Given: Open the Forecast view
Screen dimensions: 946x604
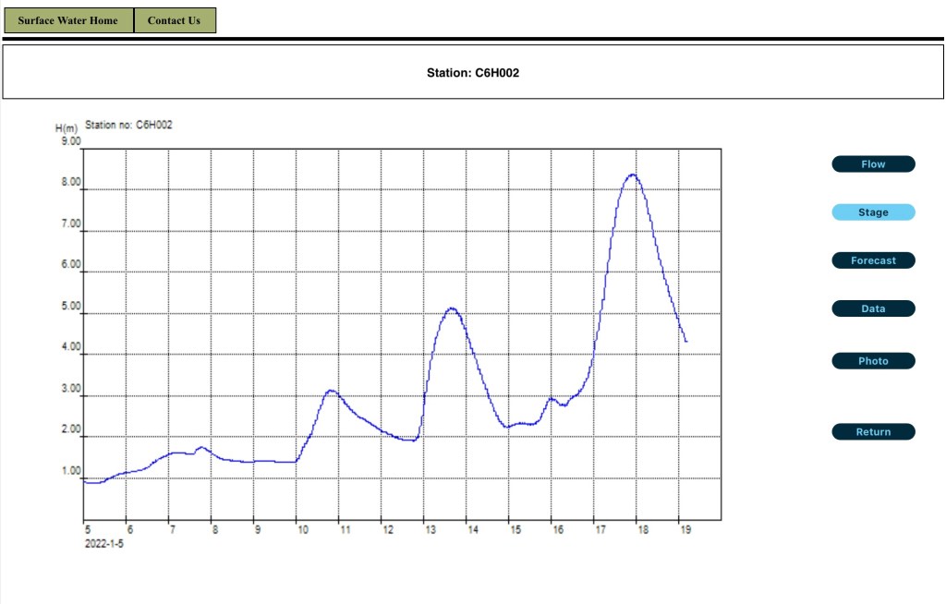Looking at the screenshot, I should (x=873, y=260).
